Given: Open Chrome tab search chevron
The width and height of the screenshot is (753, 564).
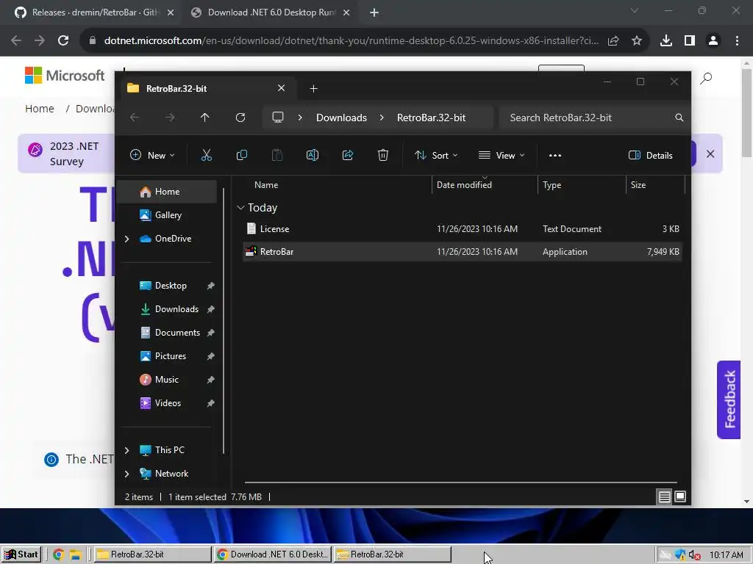Looking at the screenshot, I should pyautogui.click(x=635, y=10).
